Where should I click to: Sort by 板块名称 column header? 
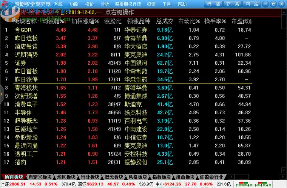tap(25, 21)
